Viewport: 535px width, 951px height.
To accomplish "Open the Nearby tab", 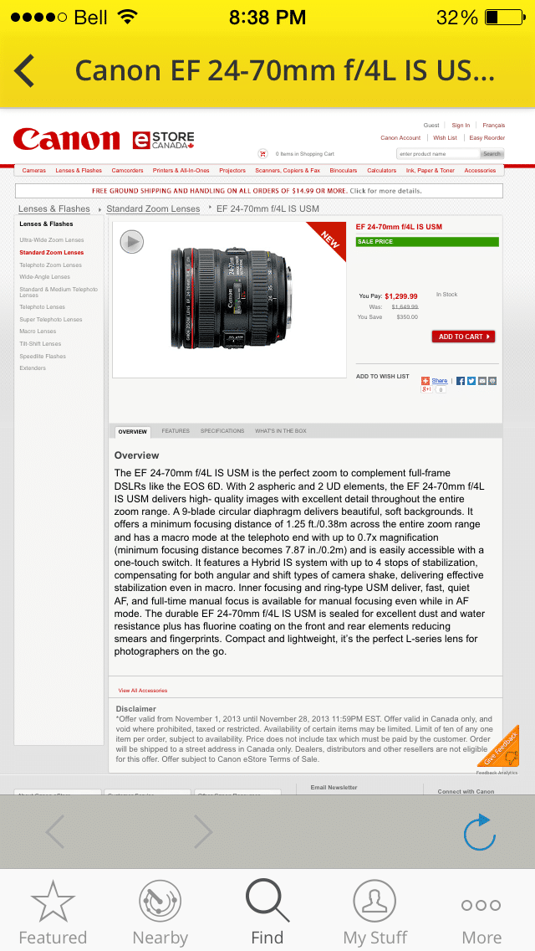I will 160,912.
